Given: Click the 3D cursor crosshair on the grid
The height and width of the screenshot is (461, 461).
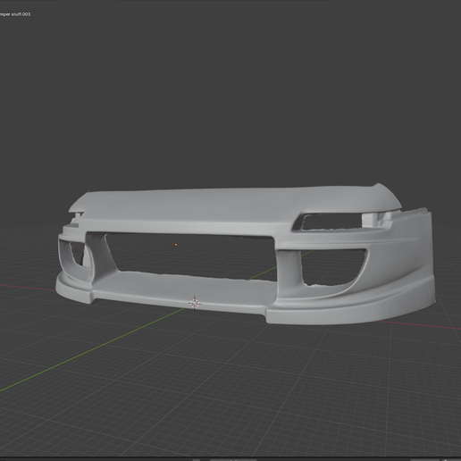Looking at the screenshot, I should click(x=195, y=304).
